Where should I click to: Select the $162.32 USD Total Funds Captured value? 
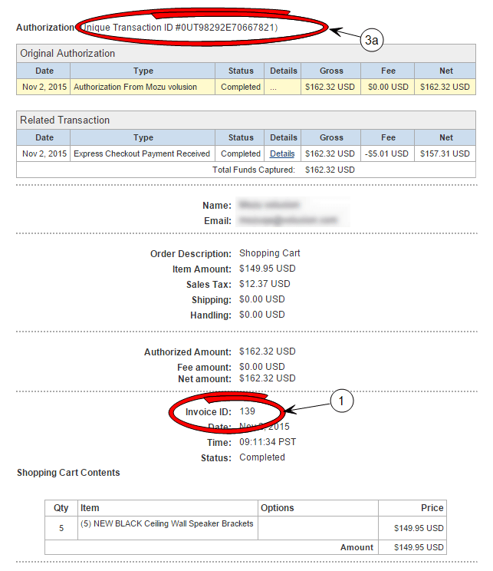click(330, 170)
